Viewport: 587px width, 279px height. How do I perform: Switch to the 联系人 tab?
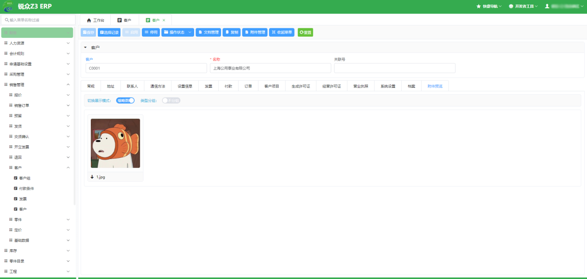(132, 87)
